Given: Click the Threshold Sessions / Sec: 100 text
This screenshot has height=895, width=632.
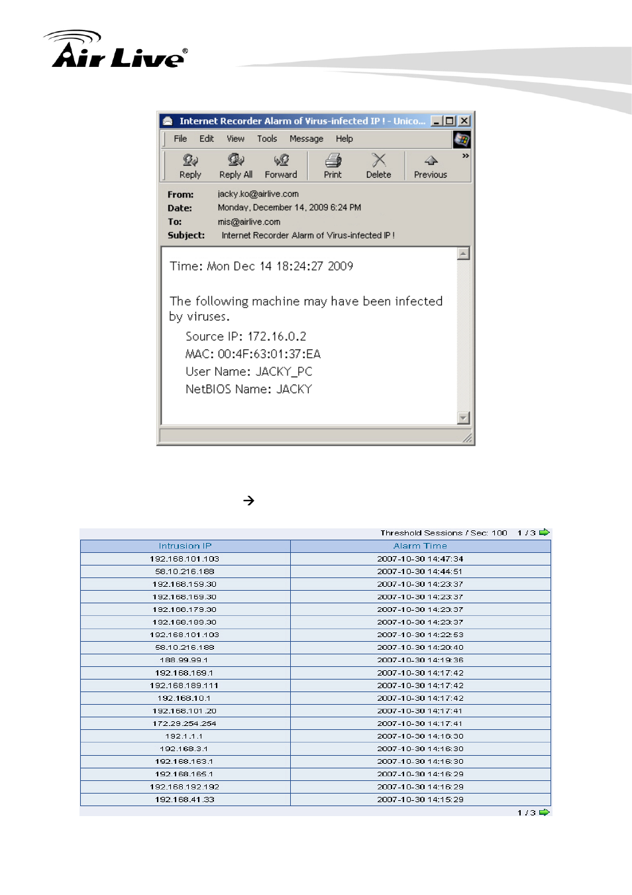Looking at the screenshot, I should tap(444, 532).
